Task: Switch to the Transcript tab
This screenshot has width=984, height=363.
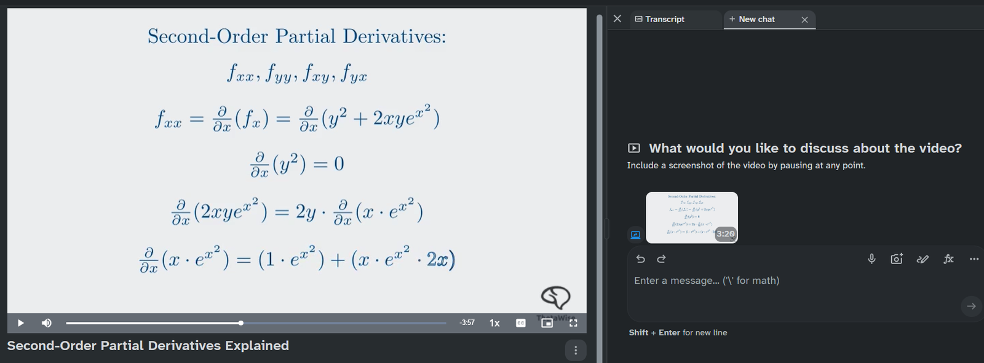Action: [x=660, y=19]
